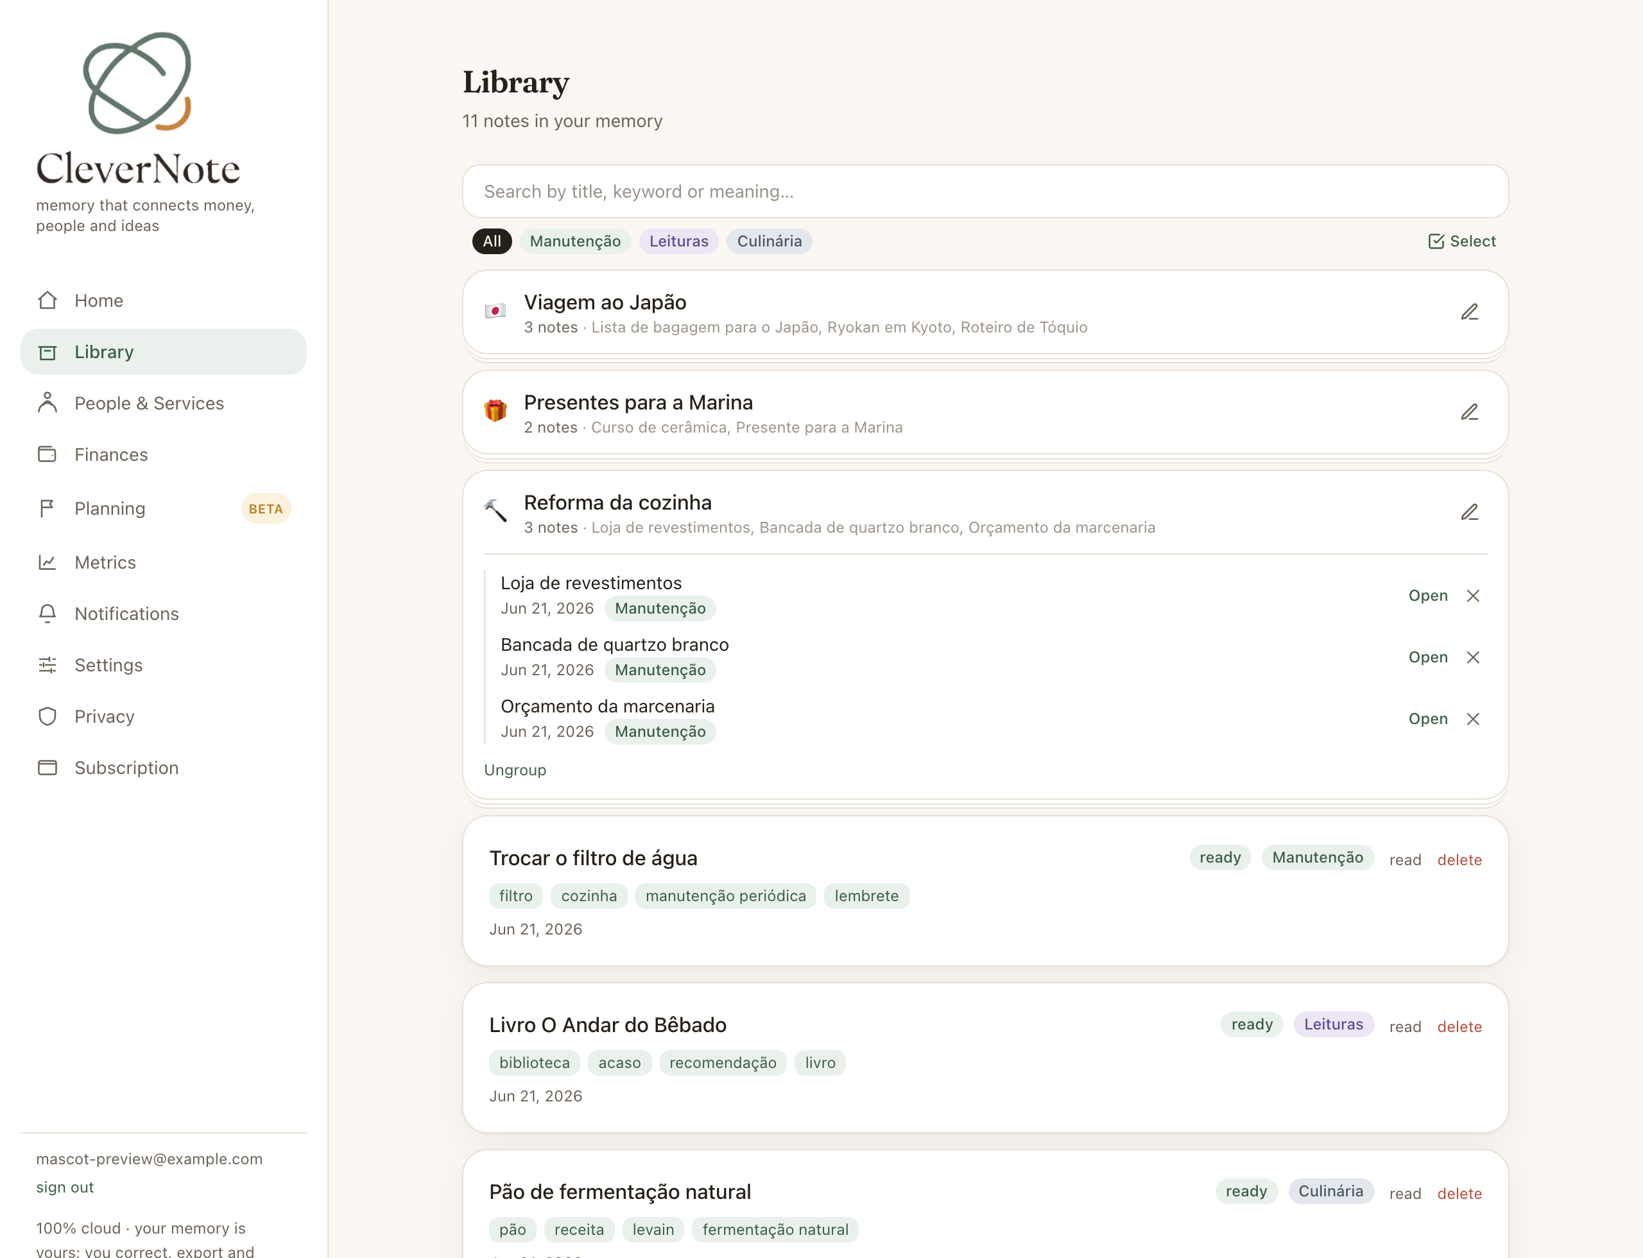Viewport: 1643px width, 1258px height.
Task: Go to Privacy via the shield icon
Action: [x=47, y=716]
